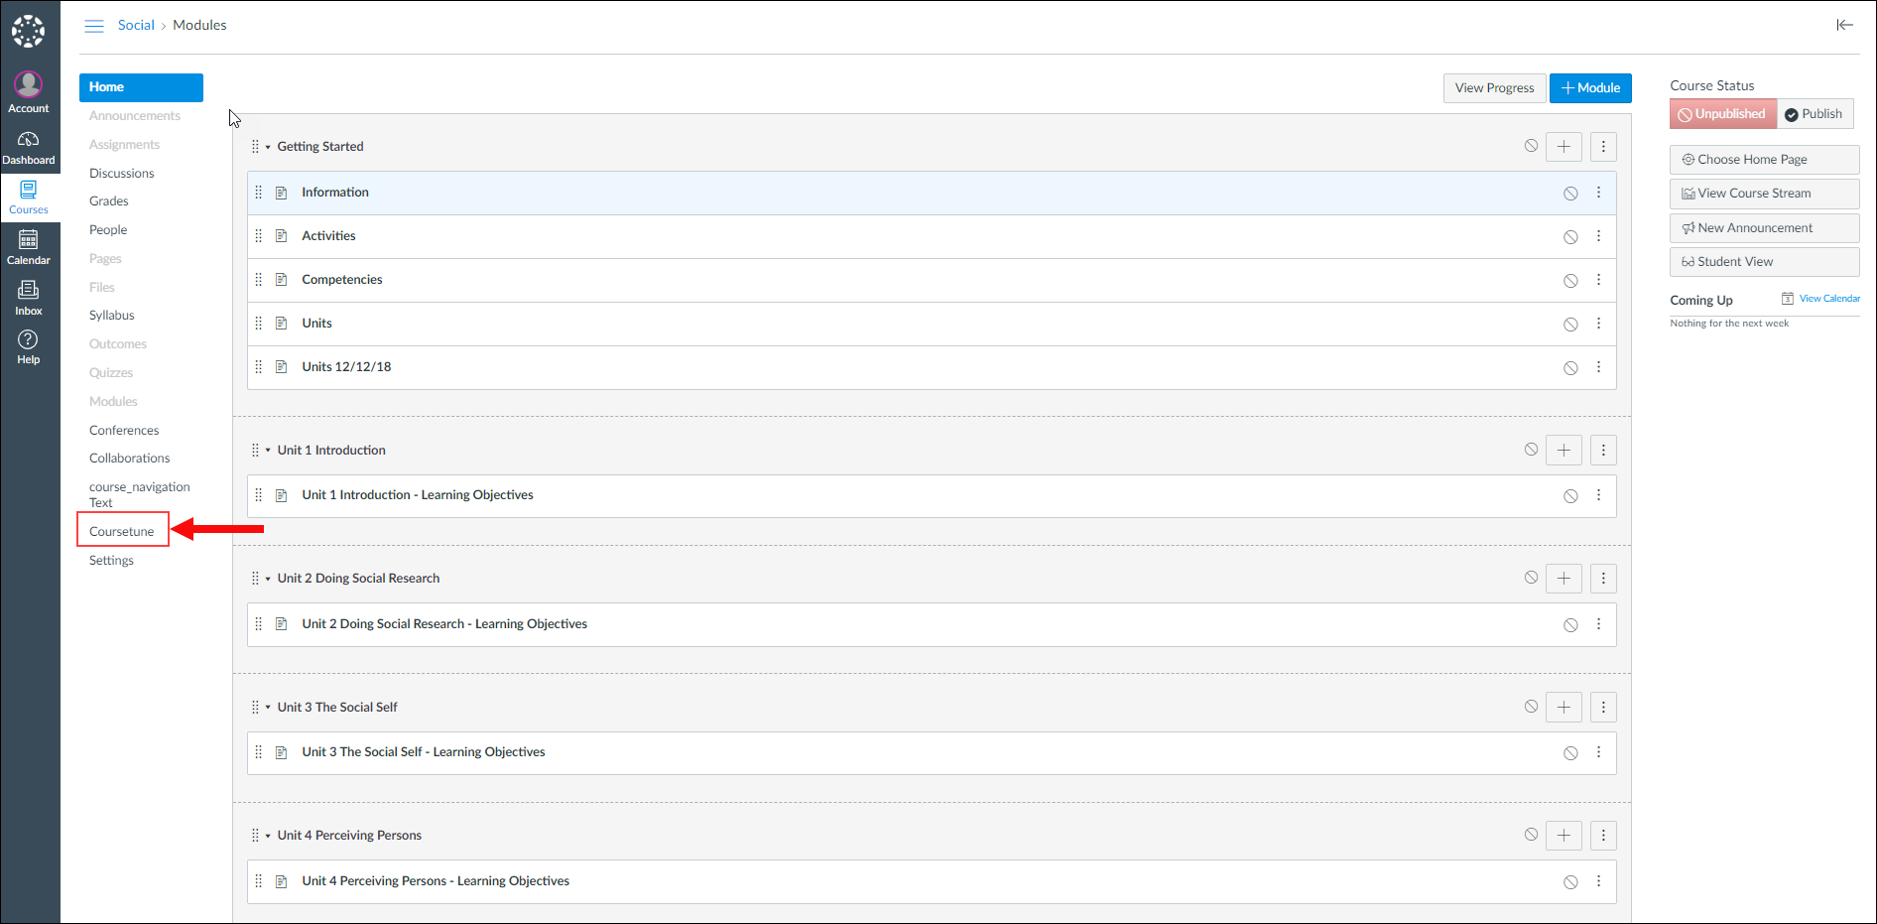Image resolution: width=1877 pixels, height=924 pixels.
Task: Toggle publish status of Information page
Action: tap(1570, 194)
